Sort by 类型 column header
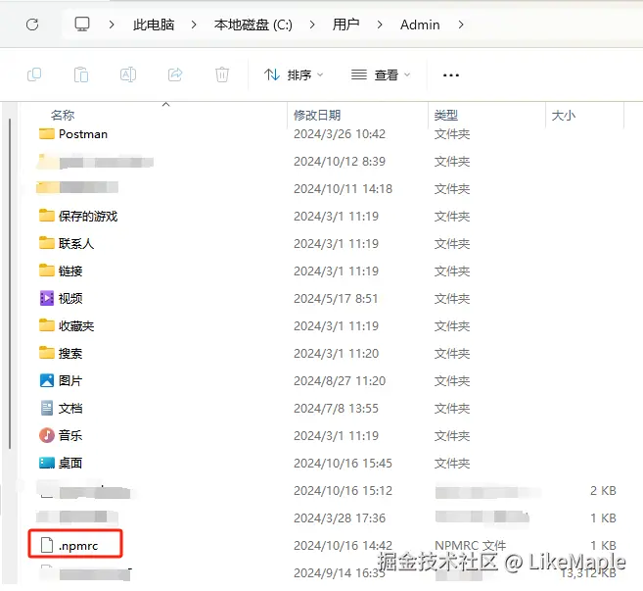 (446, 115)
